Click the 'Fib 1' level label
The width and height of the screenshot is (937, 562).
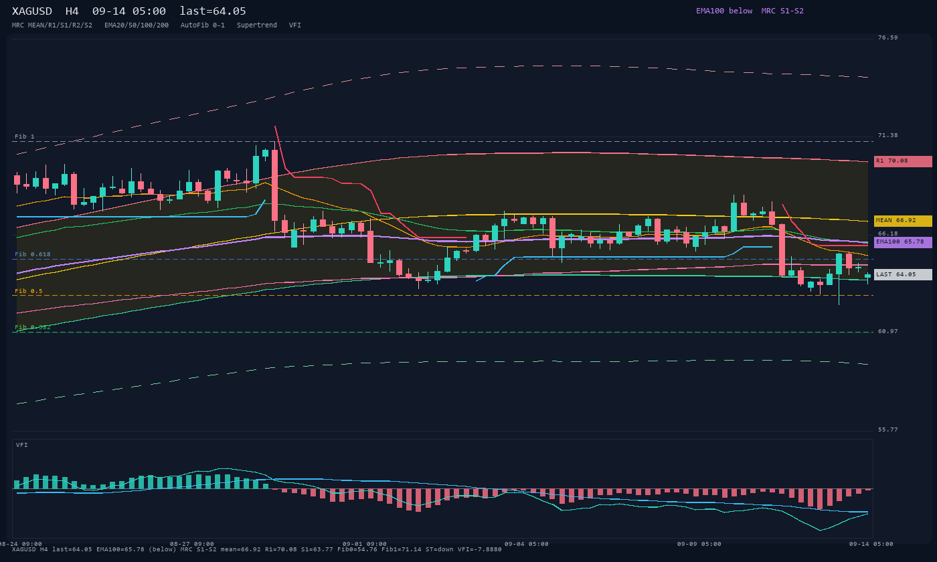click(x=25, y=136)
